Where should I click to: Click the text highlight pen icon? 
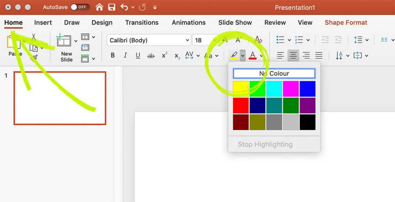(x=234, y=55)
